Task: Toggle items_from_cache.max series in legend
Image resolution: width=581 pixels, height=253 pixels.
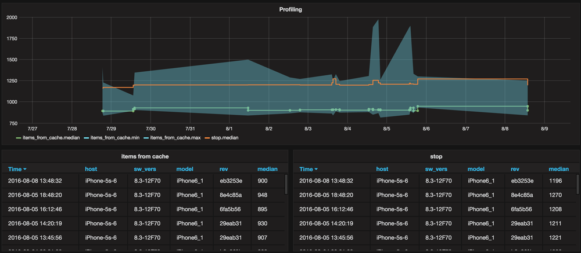Action: (x=175, y=138)
